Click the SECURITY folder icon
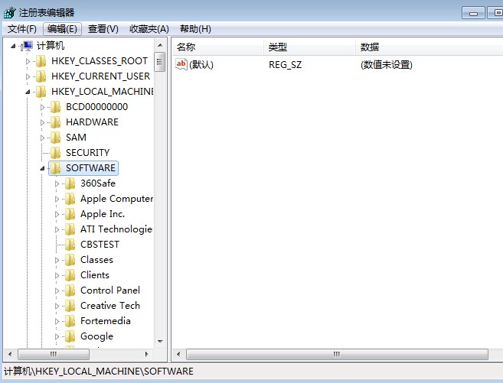The width and height of the screenshot is (503, 383). pos(55,153)
